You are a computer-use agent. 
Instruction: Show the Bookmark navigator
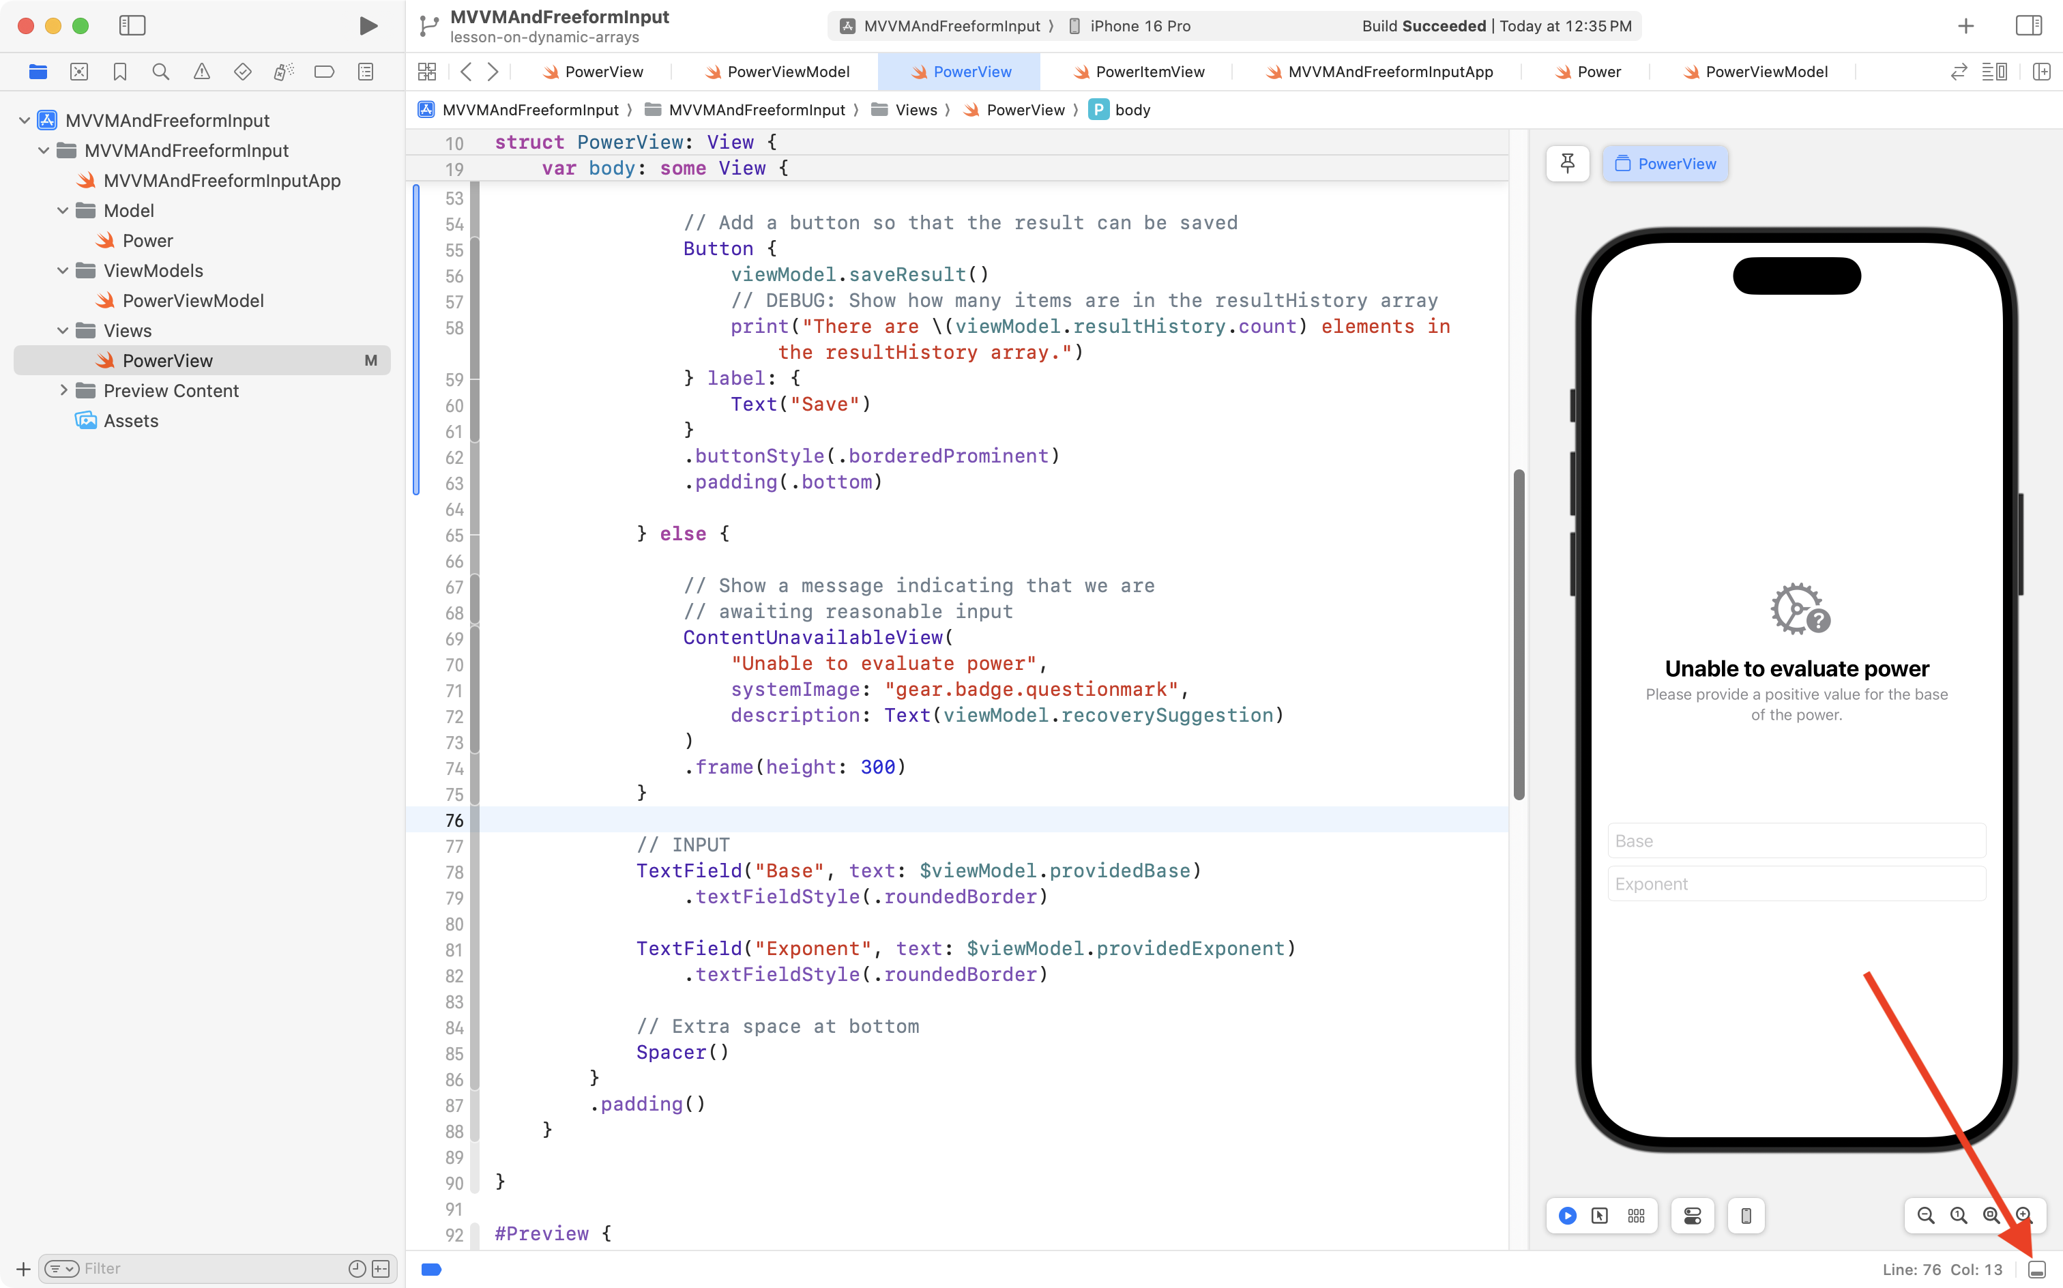(x=119, y=72)
